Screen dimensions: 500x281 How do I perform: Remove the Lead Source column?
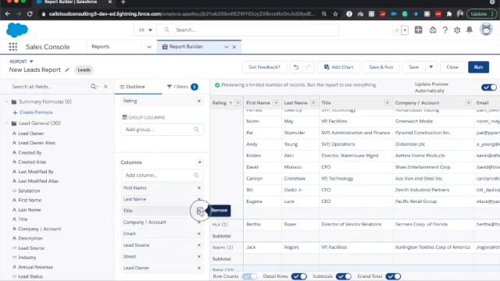pos(199,245)
